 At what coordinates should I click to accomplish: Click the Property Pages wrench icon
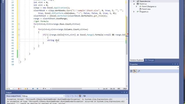(139, 71)
